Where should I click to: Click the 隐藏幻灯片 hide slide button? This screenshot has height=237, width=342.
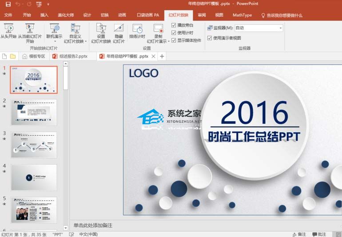[x=119, y=33]
